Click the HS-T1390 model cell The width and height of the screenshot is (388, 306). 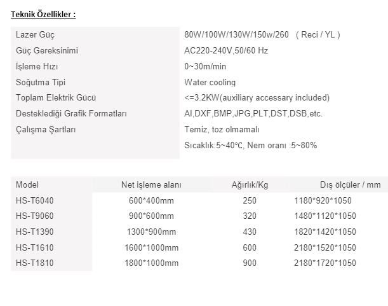coord(35,232)
